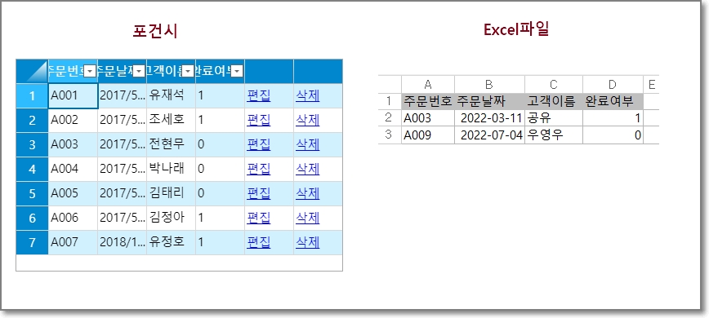
Task: Open the 완료여부 column filter dropdown
Action: [238, 71]
